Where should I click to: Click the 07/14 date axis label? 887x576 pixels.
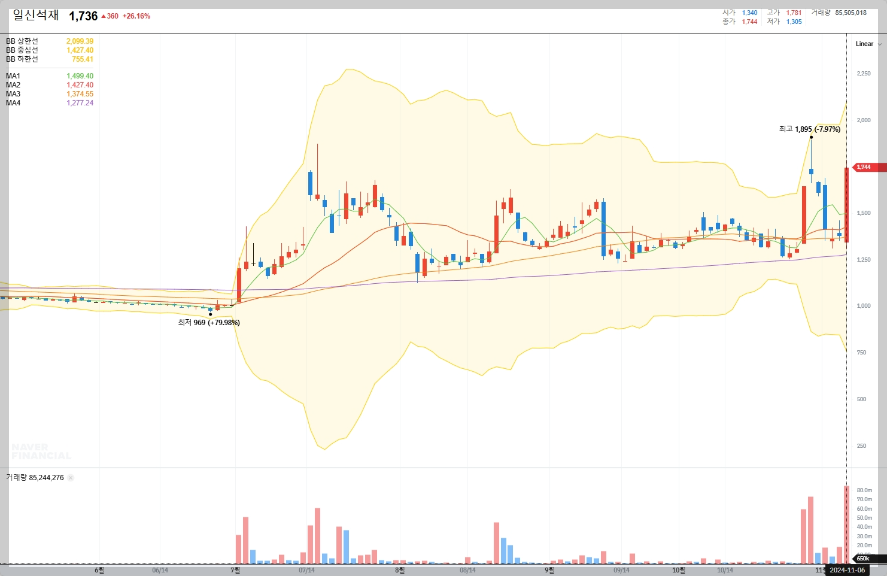tap(306, 570)
